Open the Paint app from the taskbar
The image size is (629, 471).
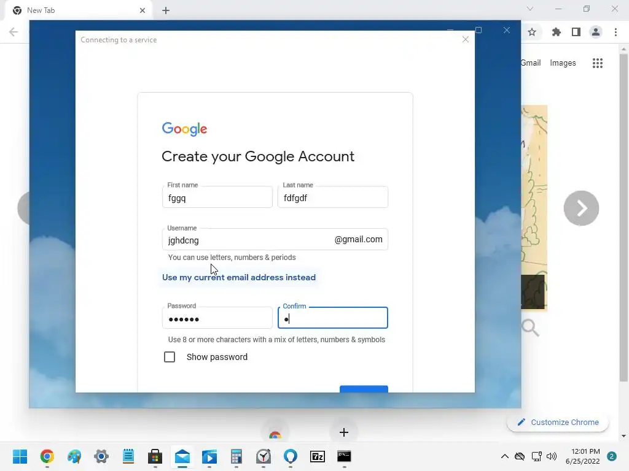74,456
